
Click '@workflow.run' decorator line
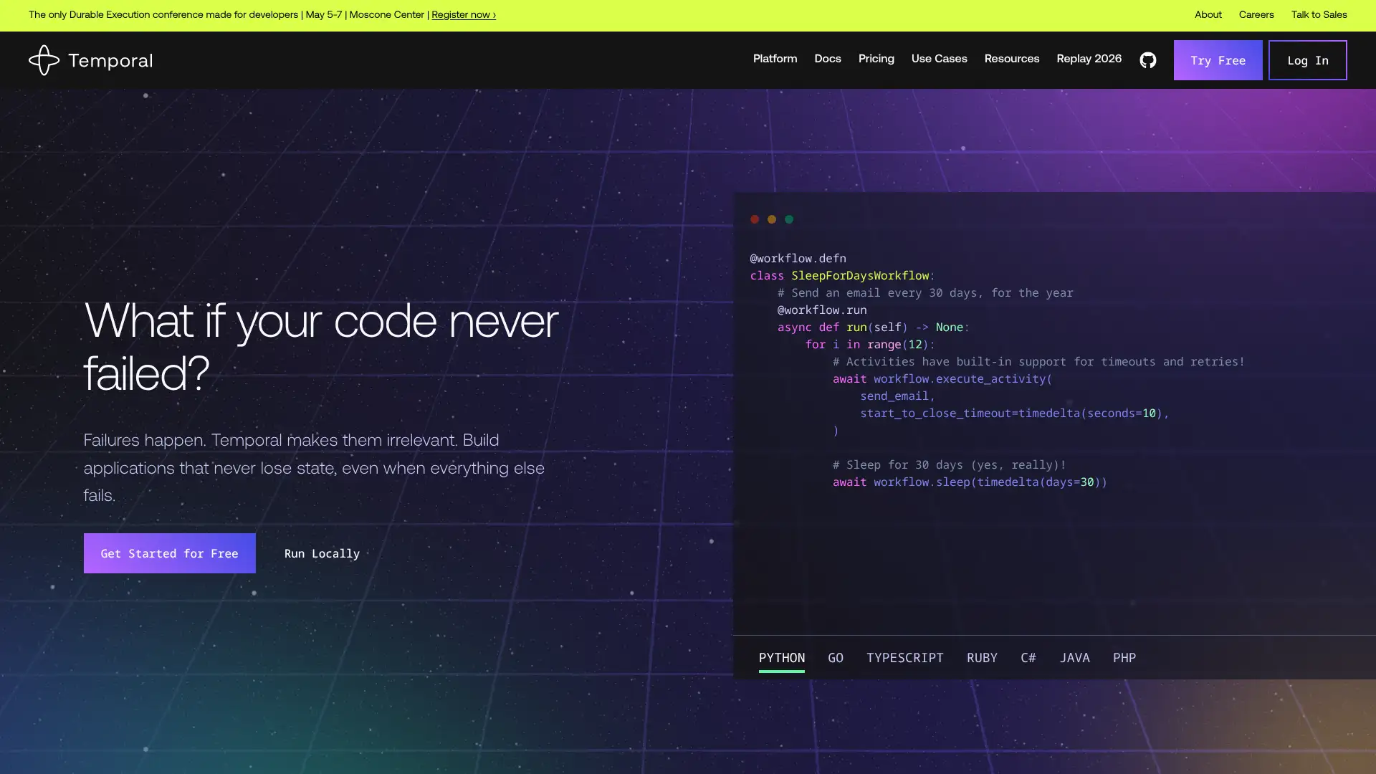click(x=822, y=310)
